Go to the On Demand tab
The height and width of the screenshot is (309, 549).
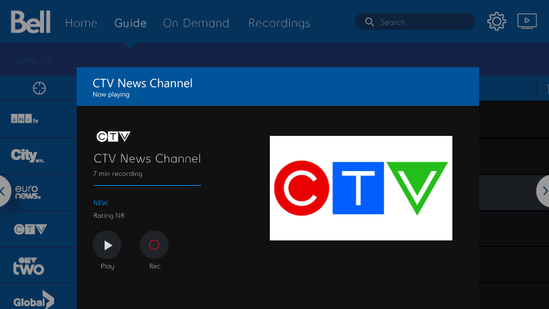[x=196, y=23]
